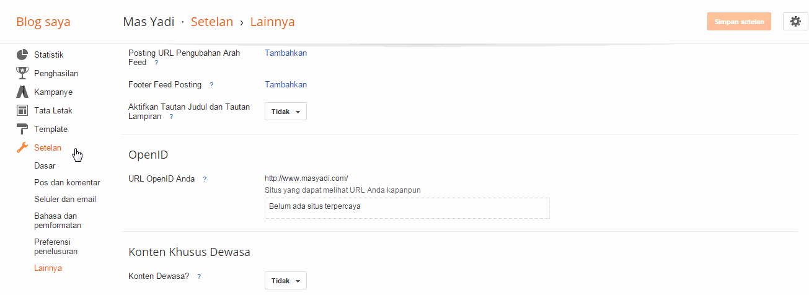Click help icon beside Posting URL Pengubahan Arah Feed

[x=156, y=63]
